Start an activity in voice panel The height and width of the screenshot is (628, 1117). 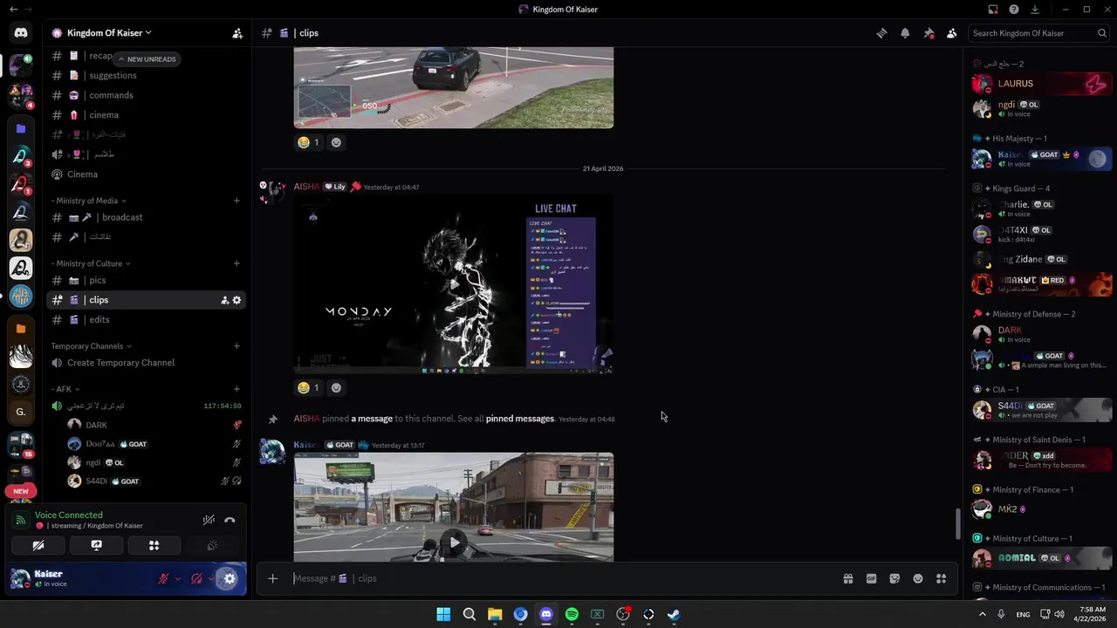(154, 545)
